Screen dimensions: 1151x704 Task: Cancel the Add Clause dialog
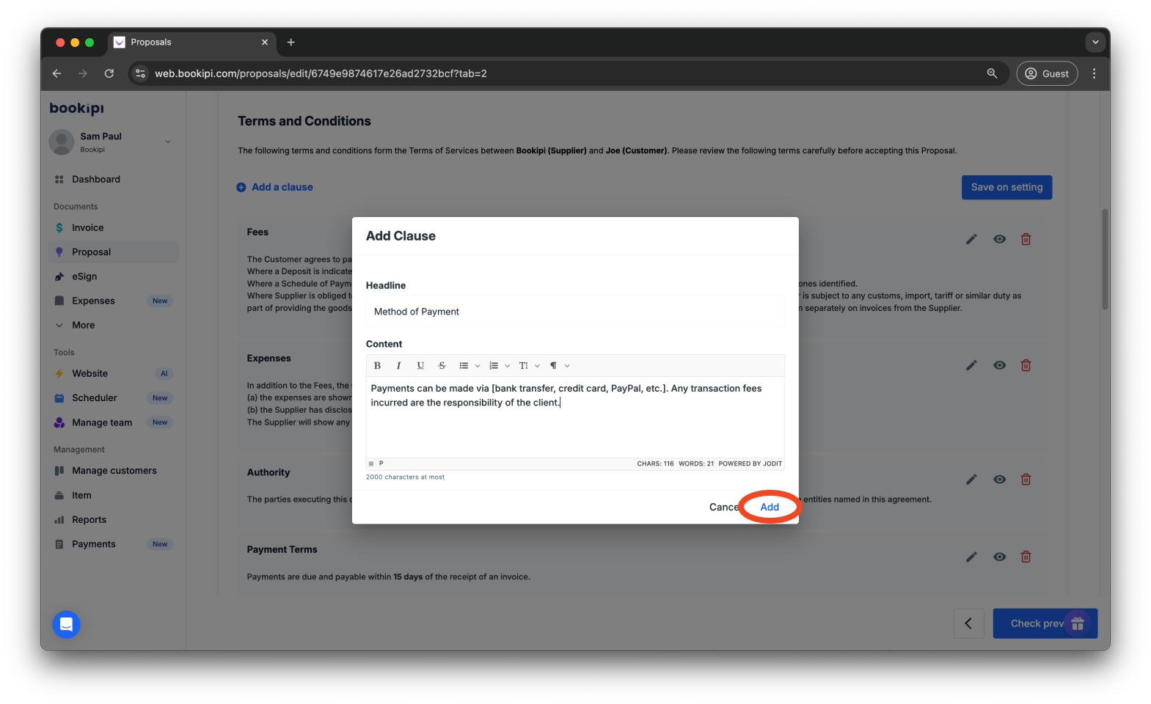point(725,507)
